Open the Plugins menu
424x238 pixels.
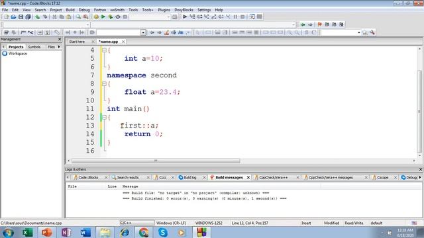pos(164,10)
